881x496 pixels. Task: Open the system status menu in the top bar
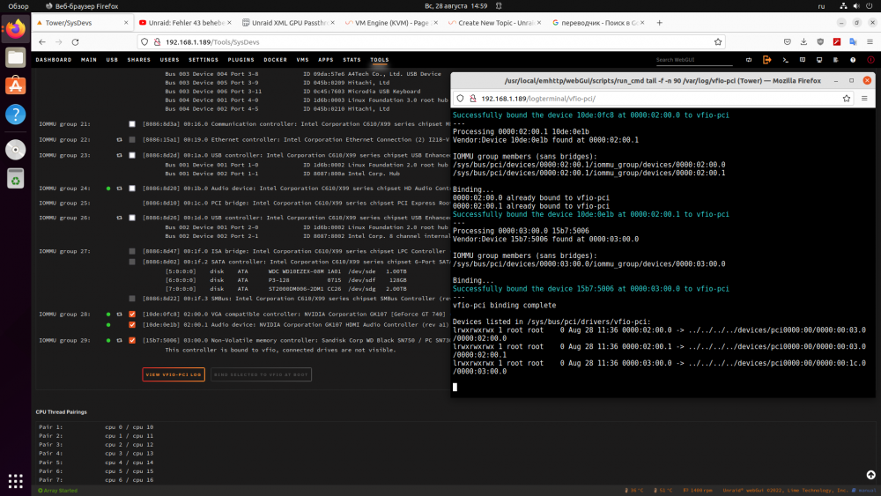855,6
